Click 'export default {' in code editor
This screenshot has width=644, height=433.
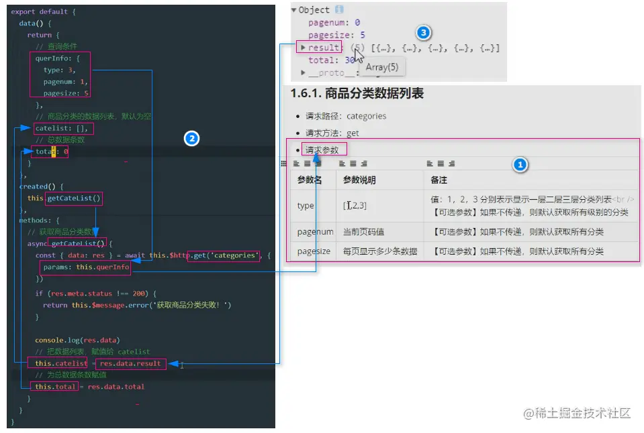[44, 11]
